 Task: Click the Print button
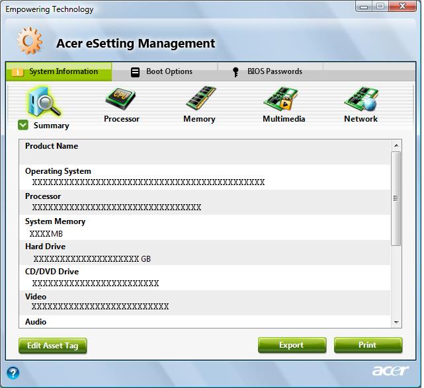pyautogui.click(x=368, y=345)
